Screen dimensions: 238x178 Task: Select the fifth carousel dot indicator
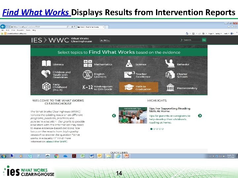[163, 129]
